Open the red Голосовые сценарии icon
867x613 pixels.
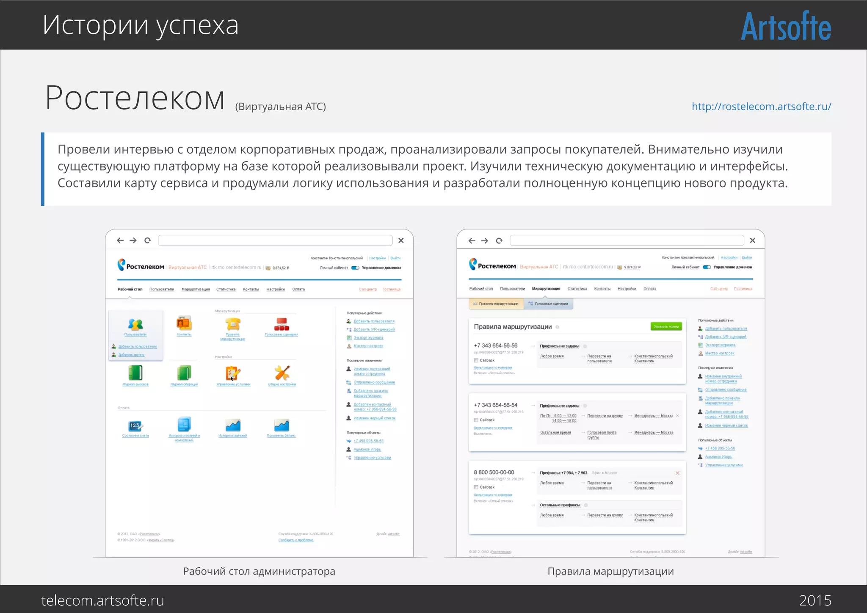pyautogui.click(x=281, y=324)
